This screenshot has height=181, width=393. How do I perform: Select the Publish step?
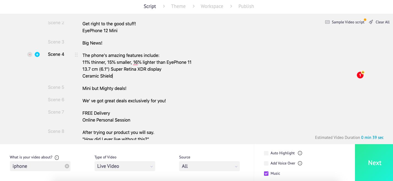pos(246,6)
